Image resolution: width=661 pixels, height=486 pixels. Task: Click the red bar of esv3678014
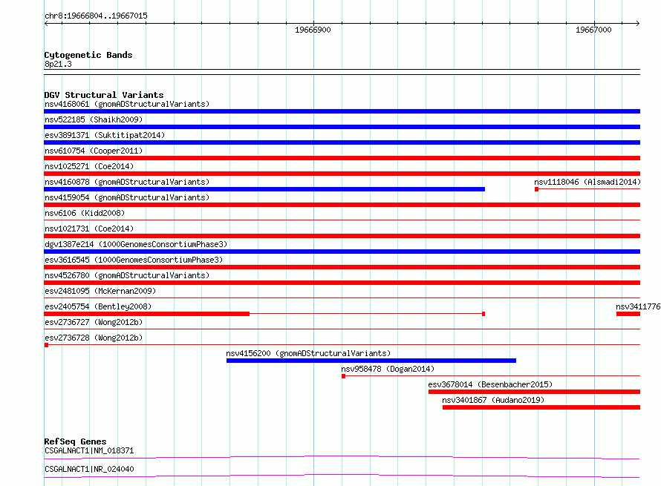534,392
